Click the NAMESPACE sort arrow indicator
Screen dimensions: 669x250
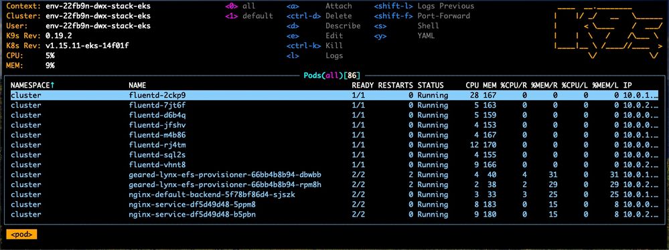[x=52, y=85]
